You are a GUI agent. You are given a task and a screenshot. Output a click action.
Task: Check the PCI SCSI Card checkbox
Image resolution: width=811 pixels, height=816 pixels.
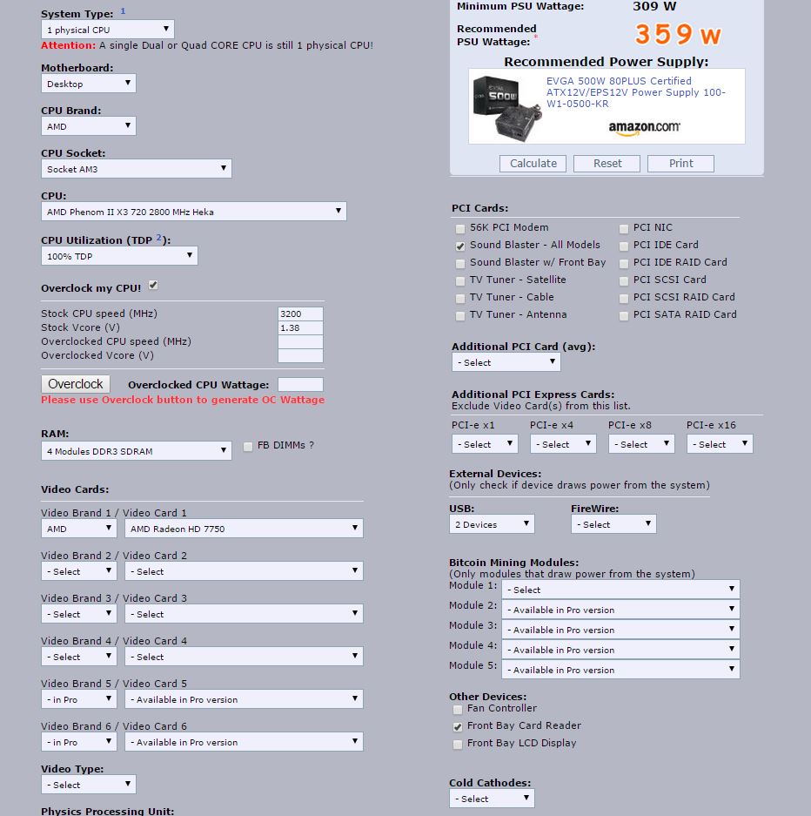624,281
